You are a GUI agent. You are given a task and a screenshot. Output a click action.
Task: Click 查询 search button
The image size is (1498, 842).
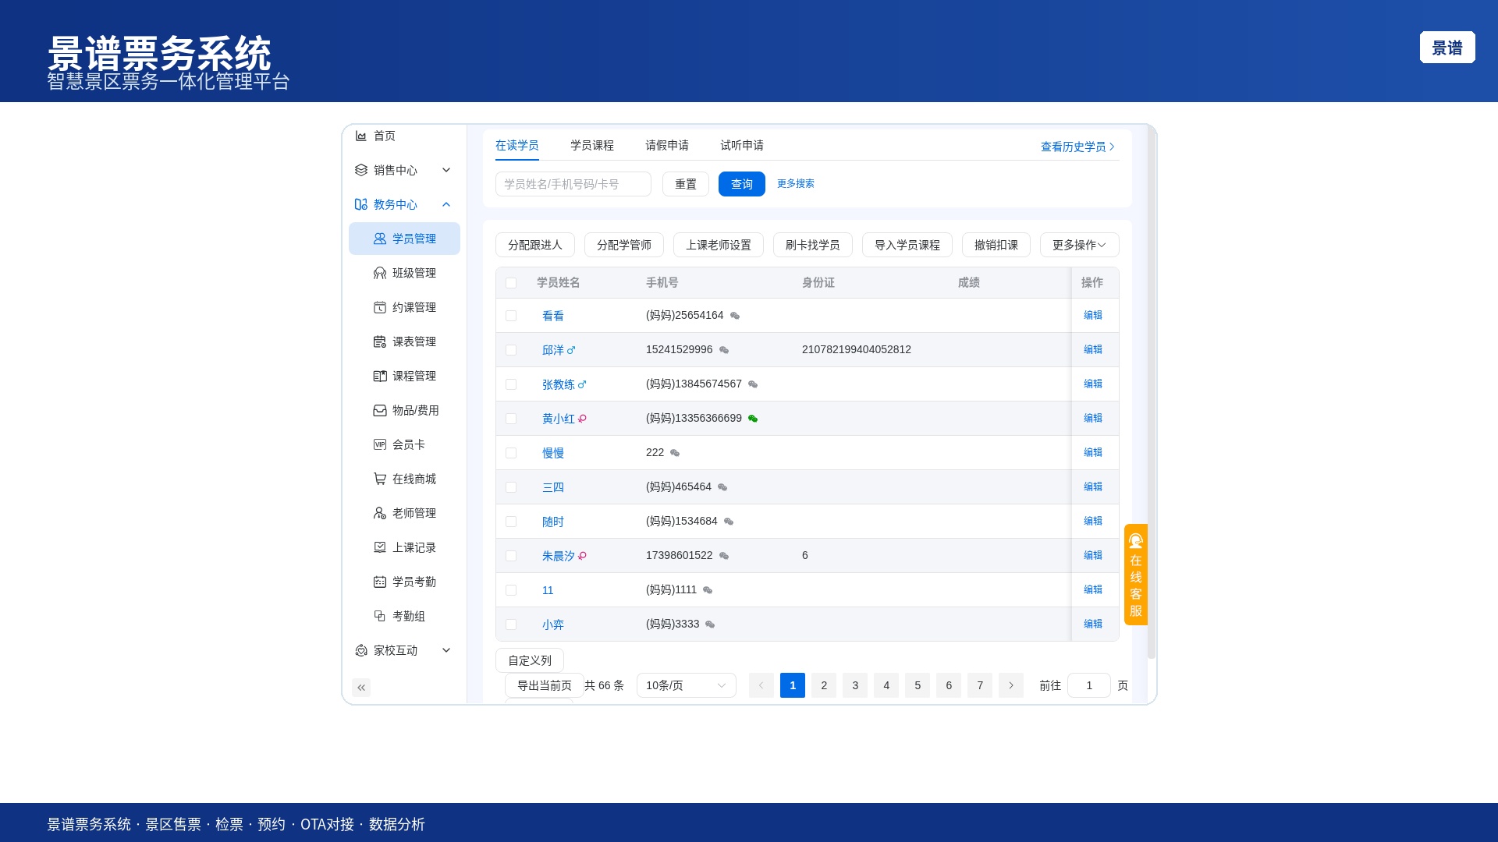(x=741, y=184)
